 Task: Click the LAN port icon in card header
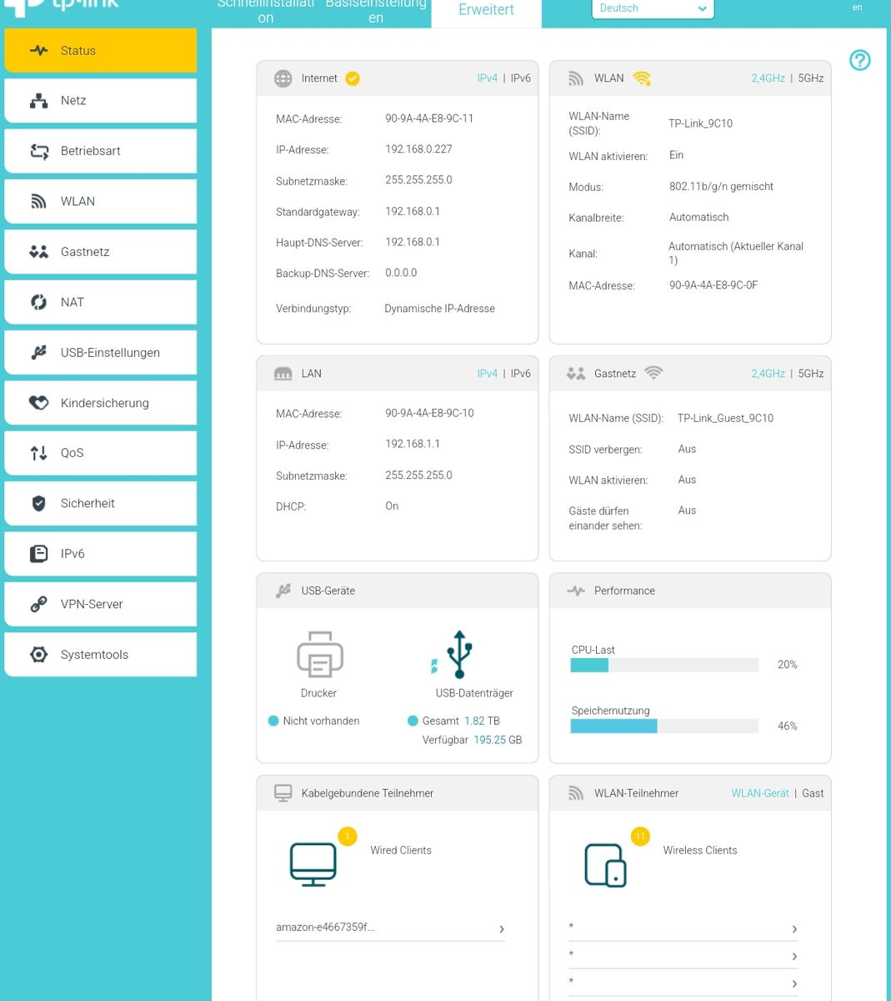click(283, 374)
